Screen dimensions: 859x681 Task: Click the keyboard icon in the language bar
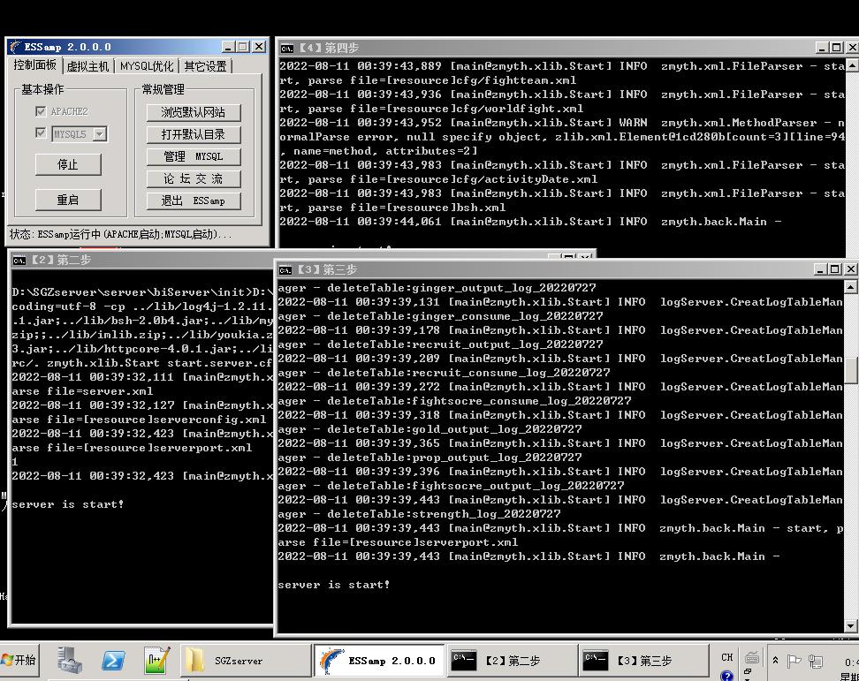752,657
